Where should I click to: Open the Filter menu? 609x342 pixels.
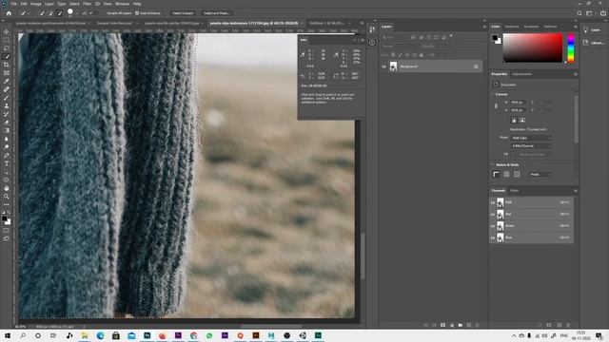pos(87,4)
